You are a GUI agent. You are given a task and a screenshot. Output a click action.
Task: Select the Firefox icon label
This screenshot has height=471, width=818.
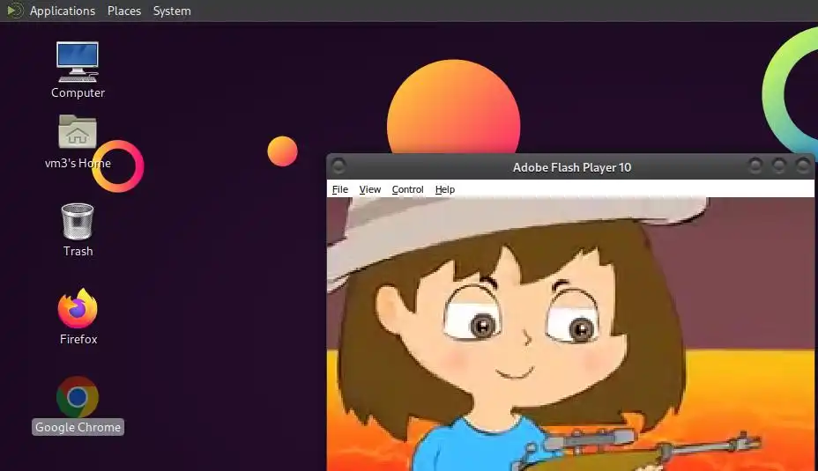click(x=78, y=339)
